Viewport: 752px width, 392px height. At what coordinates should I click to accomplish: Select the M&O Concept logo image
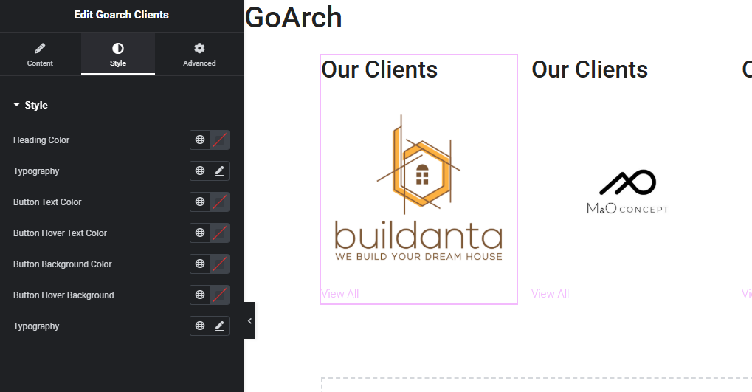627,191
